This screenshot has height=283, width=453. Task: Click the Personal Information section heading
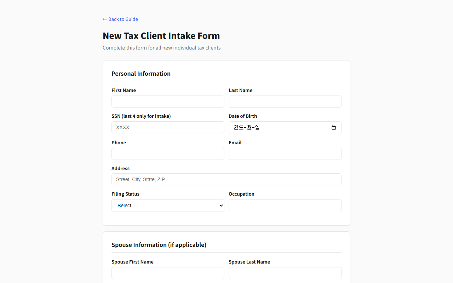tap(141, 74)
